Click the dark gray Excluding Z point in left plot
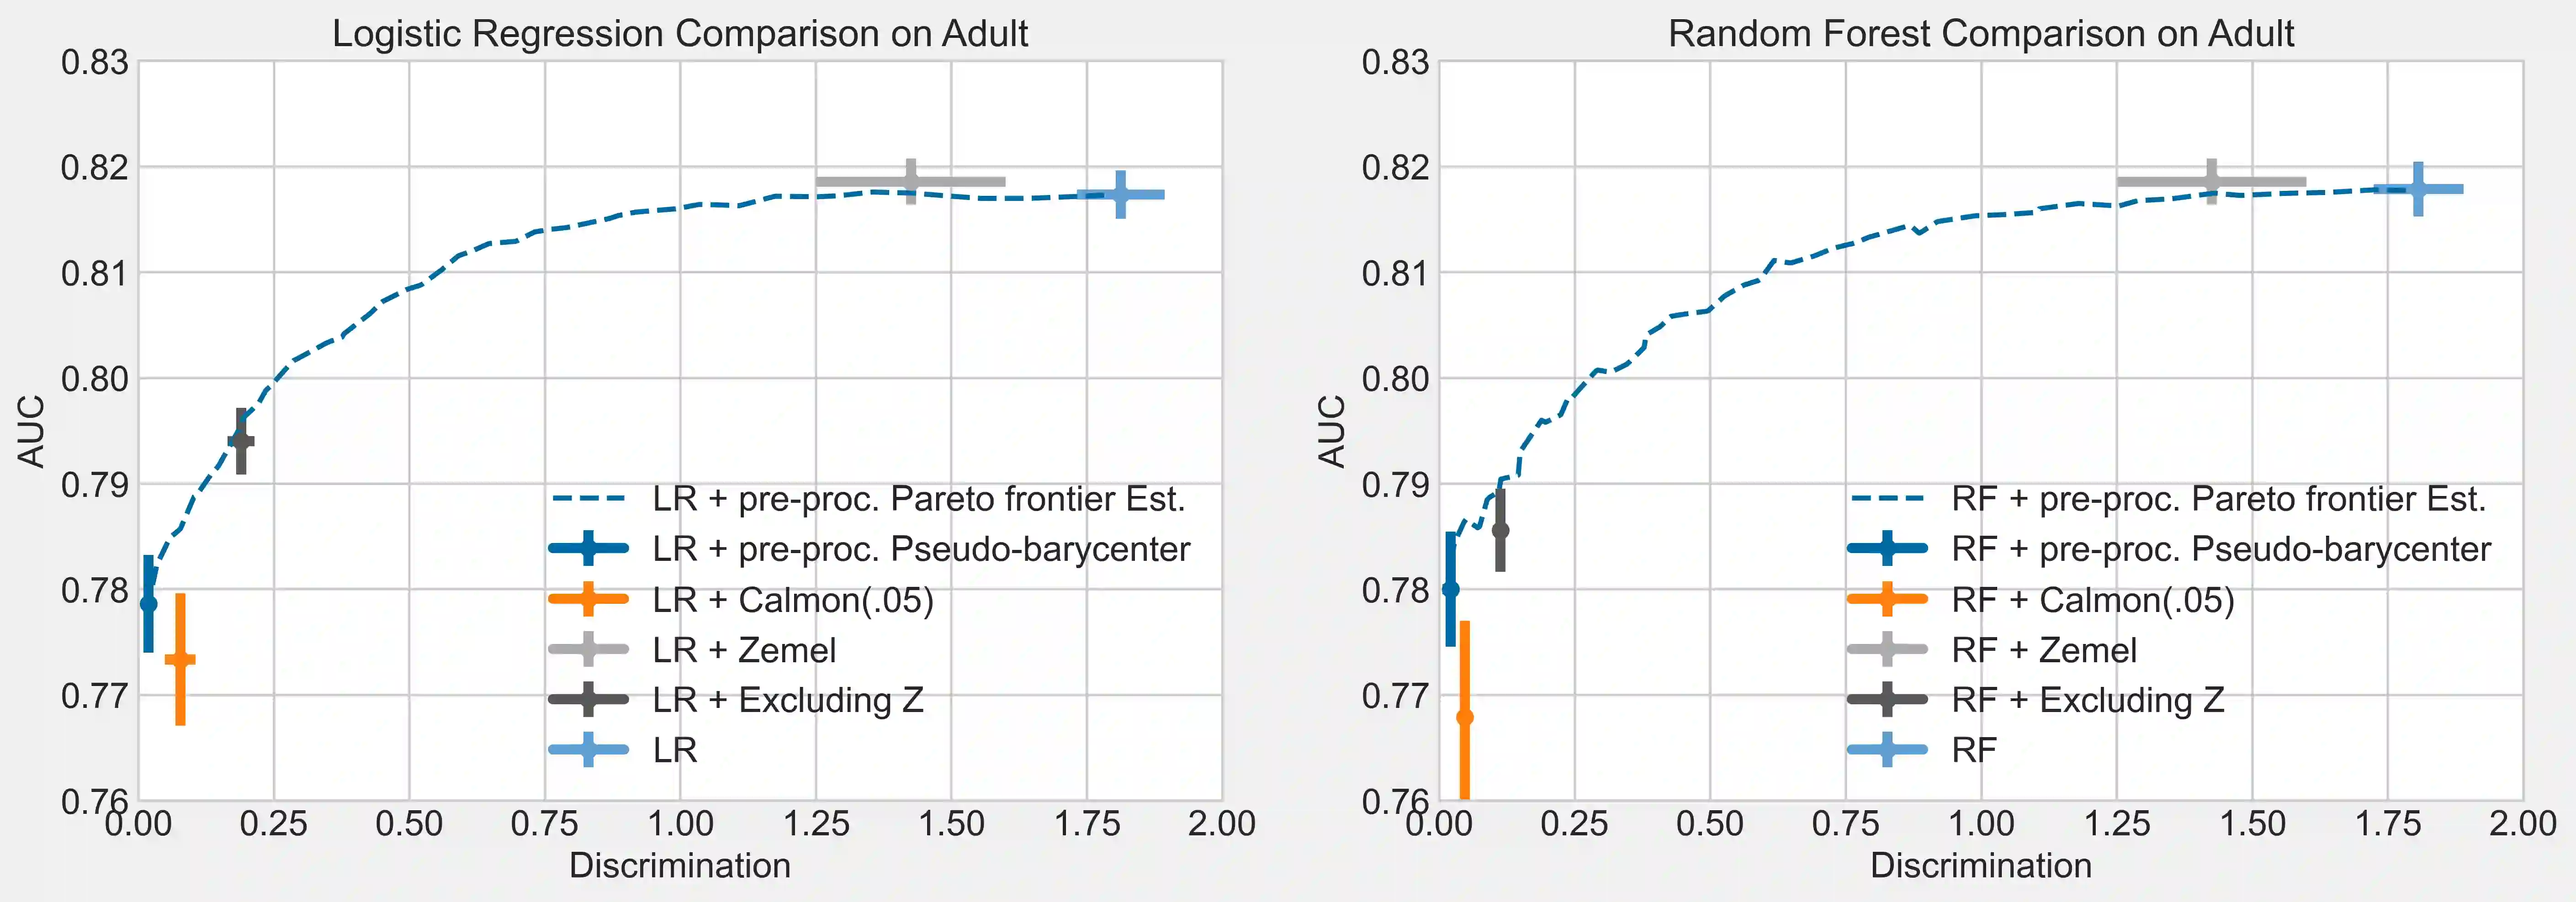Image resolution: width=2576 pixels, height=902 pixels. point(241,441)
